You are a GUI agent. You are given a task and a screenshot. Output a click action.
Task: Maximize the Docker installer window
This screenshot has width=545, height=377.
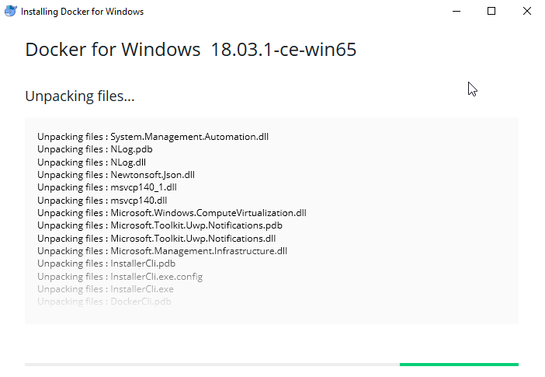point(491,11)
